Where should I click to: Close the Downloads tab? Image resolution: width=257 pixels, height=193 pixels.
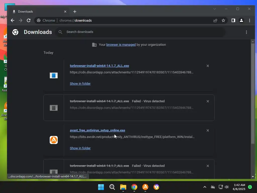[65, 12]
